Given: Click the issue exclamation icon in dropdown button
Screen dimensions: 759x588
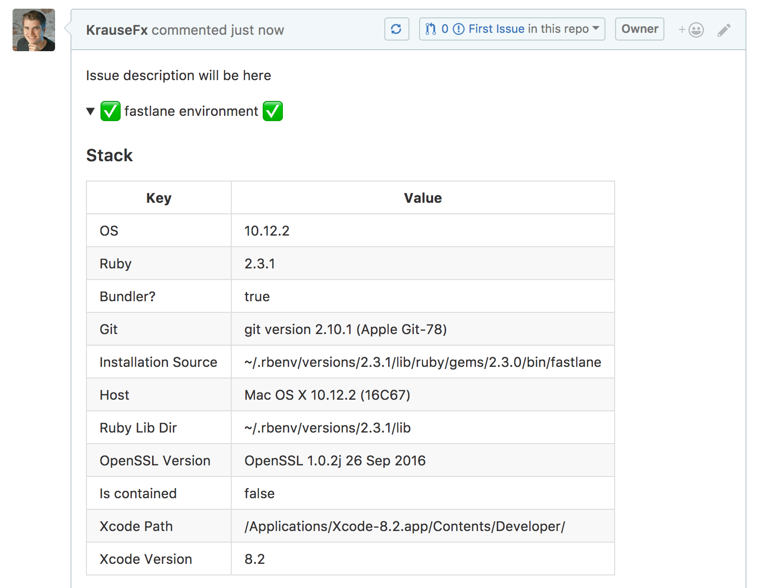Looking at the screenshot, I should click(459, 29).
